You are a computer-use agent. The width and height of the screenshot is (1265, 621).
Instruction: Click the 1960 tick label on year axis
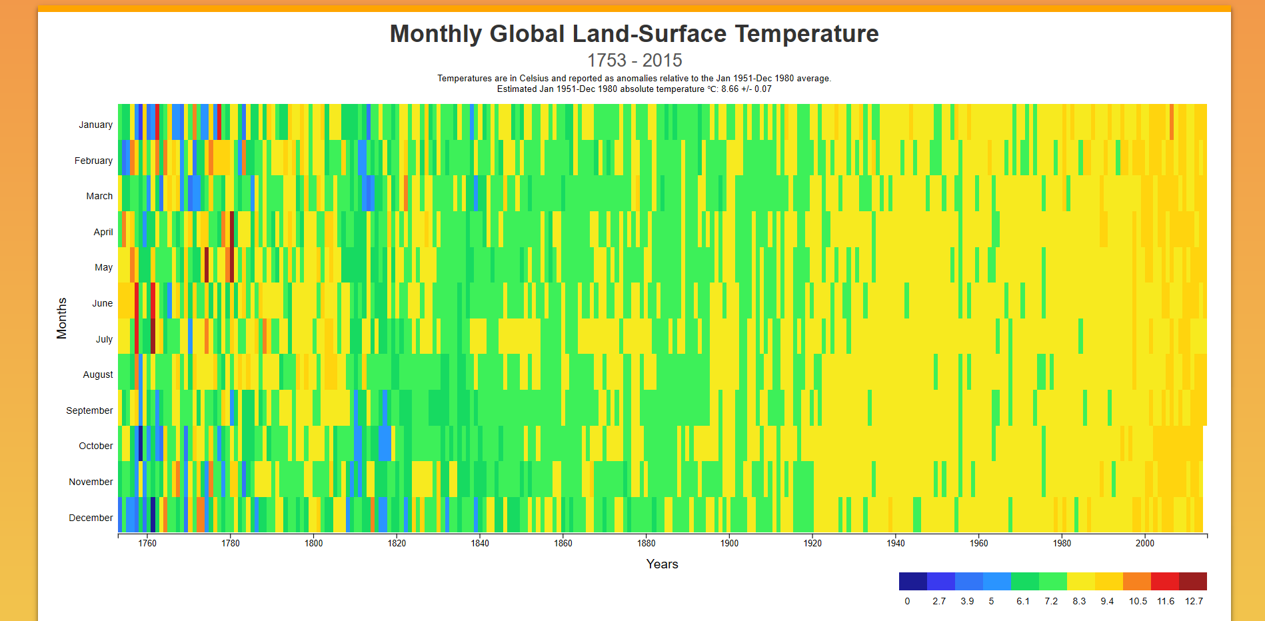tap(979, 543)
